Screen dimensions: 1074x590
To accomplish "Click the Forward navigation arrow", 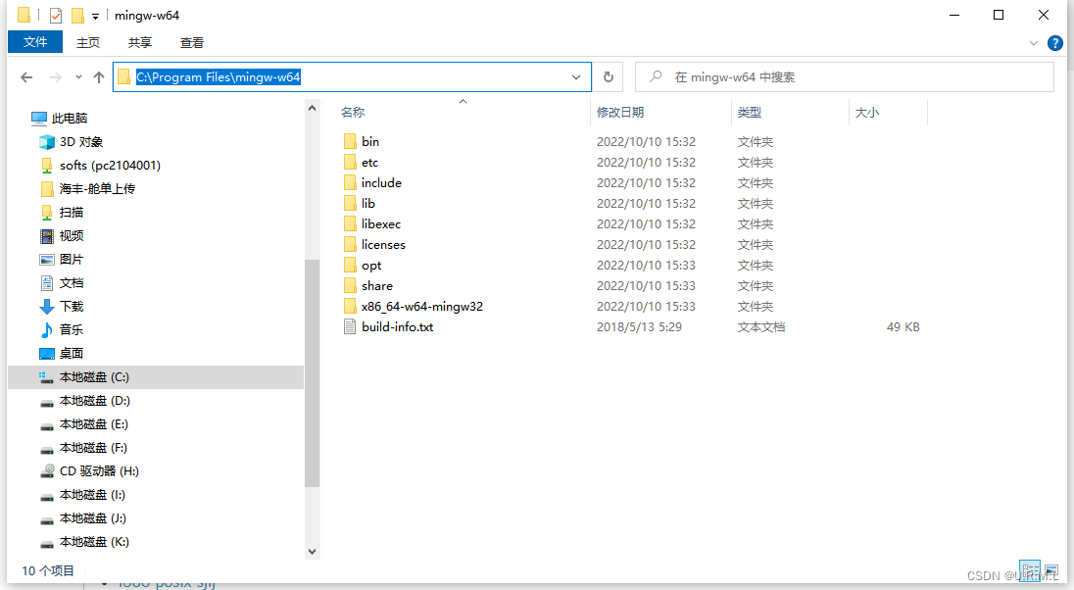I will pyautogui.click(x=56, y=77).
